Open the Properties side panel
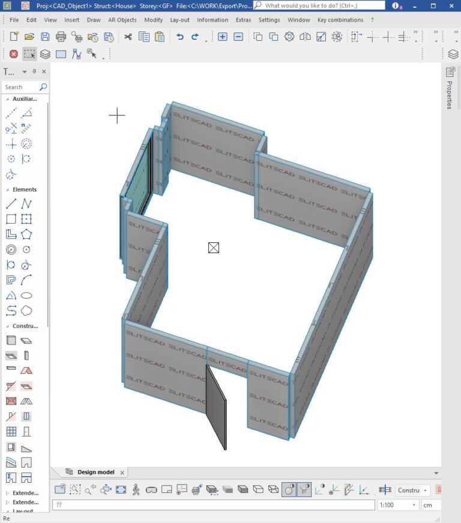Viewport: 461px width, 523px height. click(450, 88)
